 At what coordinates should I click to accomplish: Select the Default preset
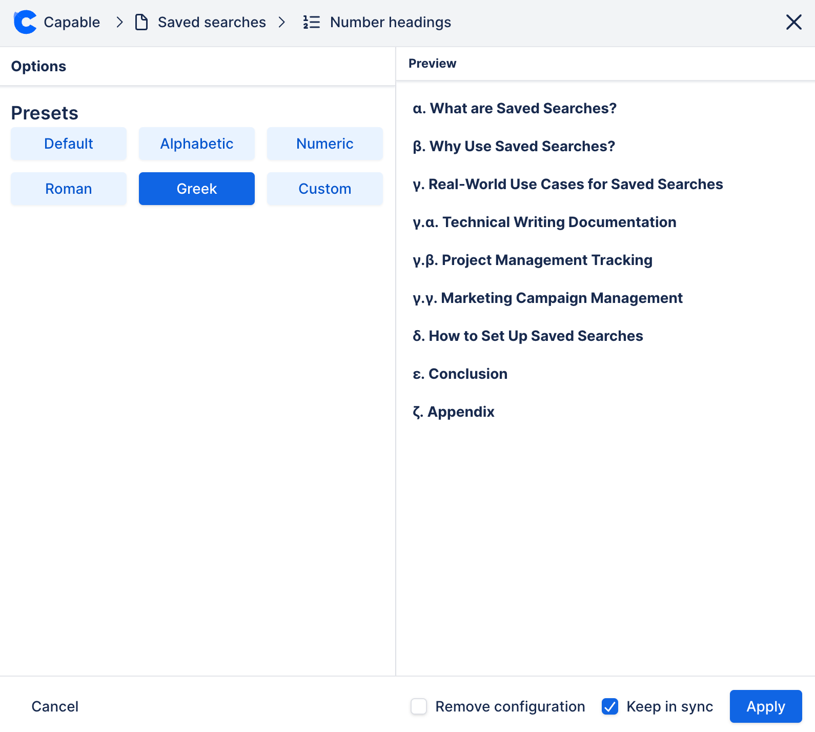coord(69,144)
